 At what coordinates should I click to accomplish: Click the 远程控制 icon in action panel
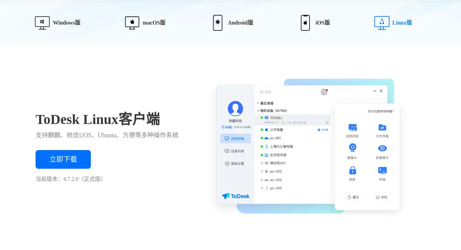click(352, 127)
